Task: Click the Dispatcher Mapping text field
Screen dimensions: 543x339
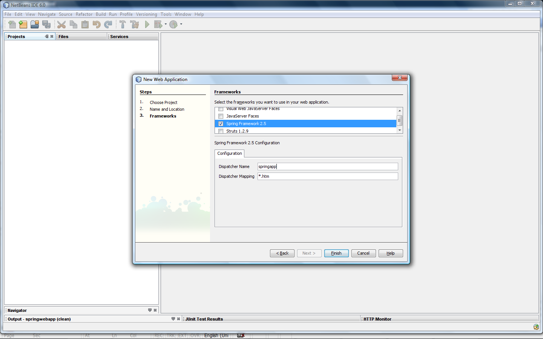Action: (x=327, y=176)
